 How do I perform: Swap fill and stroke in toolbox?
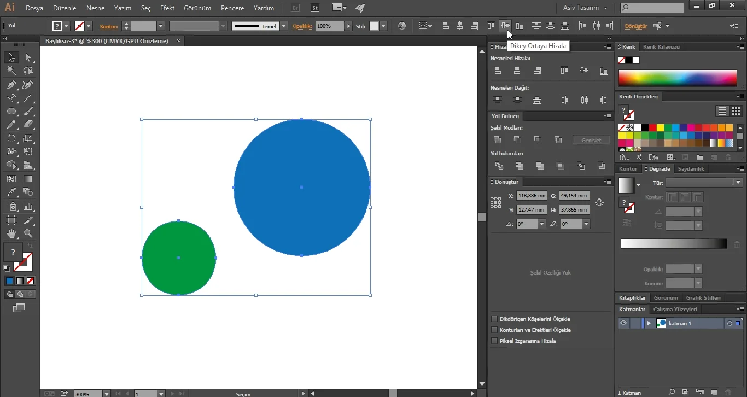coord(30,247)
